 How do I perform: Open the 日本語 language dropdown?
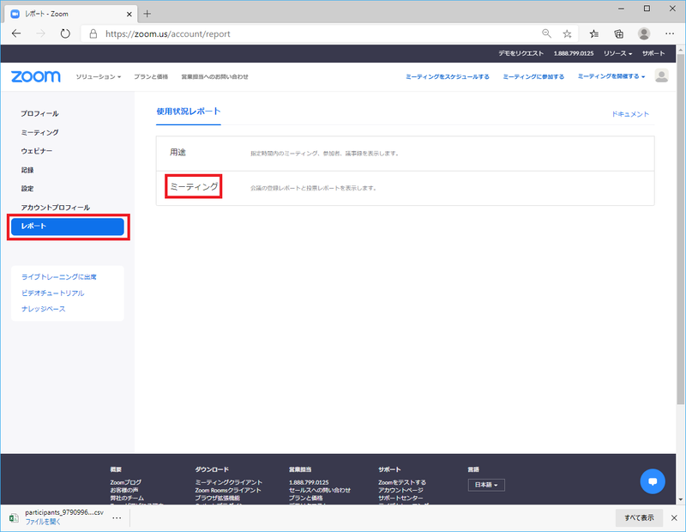486,485
